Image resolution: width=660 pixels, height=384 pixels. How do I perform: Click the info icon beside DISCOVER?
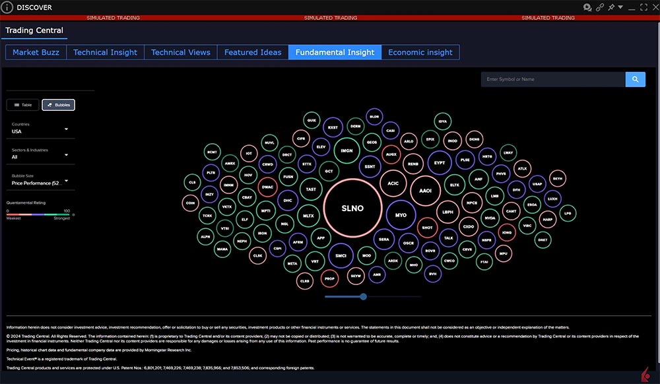[7, 7]
